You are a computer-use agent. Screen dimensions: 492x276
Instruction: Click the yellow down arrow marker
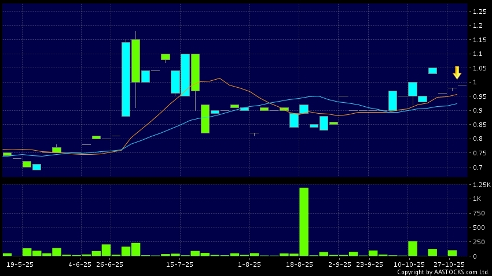[x=457, y=73]
